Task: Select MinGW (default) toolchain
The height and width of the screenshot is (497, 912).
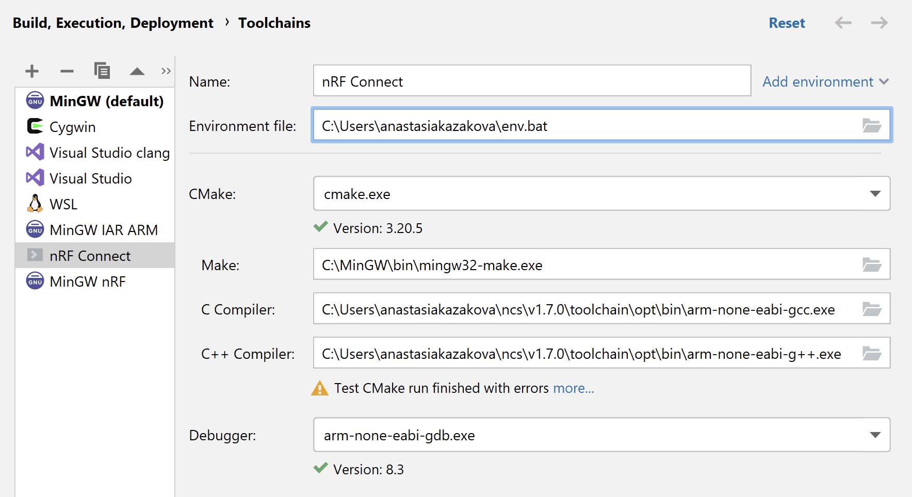Action: (95, 101)
